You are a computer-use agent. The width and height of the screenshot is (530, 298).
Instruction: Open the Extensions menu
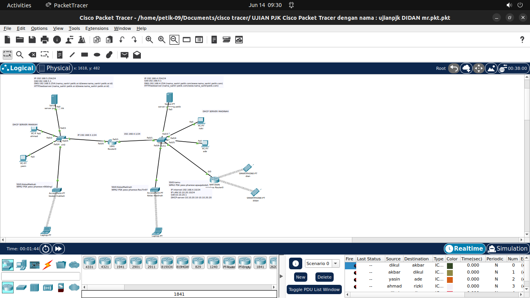97,28
